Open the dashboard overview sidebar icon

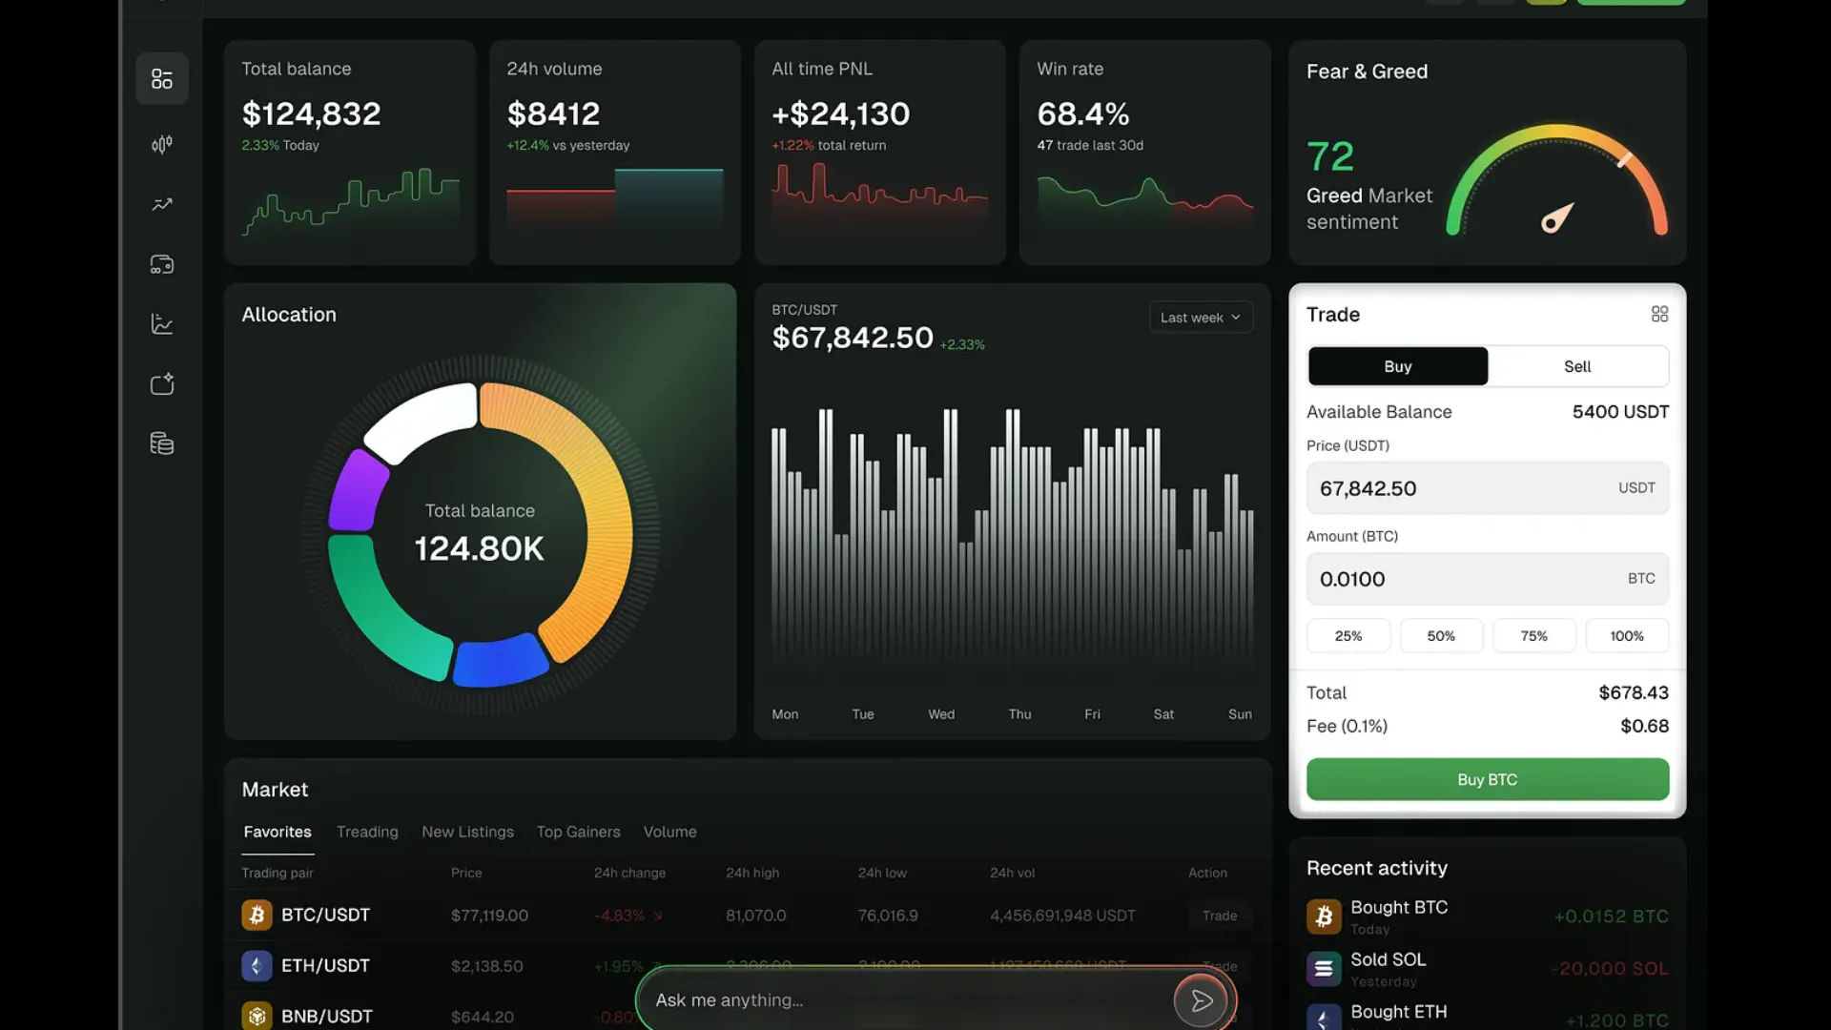coord(162,78)
